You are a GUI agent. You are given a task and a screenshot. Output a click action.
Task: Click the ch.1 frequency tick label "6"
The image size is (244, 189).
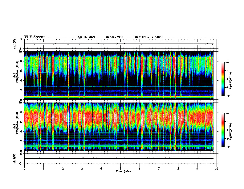[x=22, y=71]
